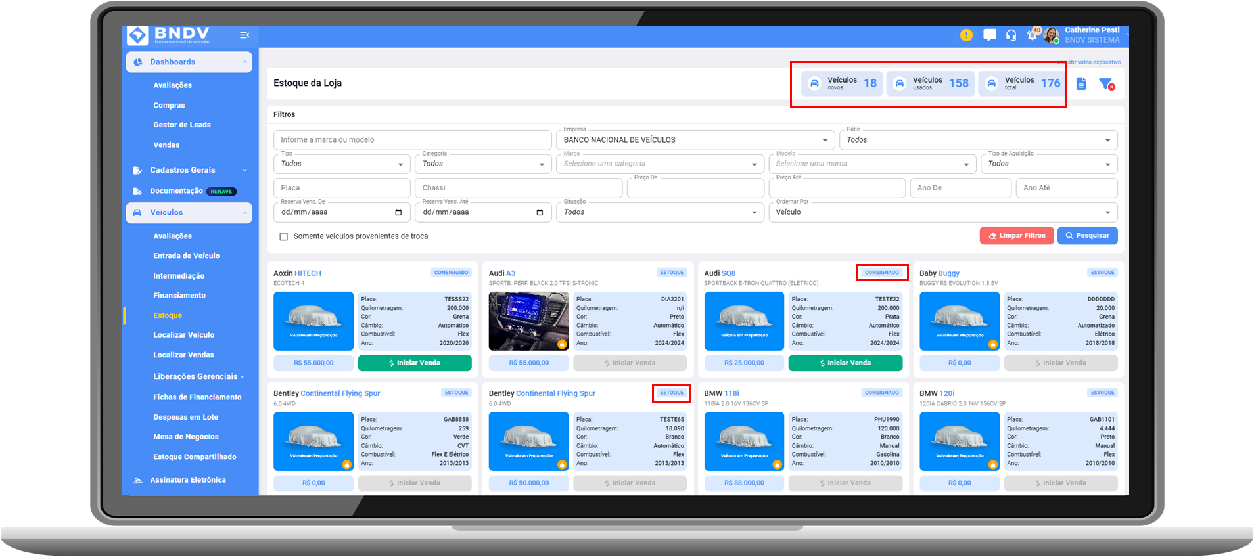This screenshot has width=1254, height=557.
Task: Open the Pátio dropdown
Action: pyautogui.click(x=978, y=140)
